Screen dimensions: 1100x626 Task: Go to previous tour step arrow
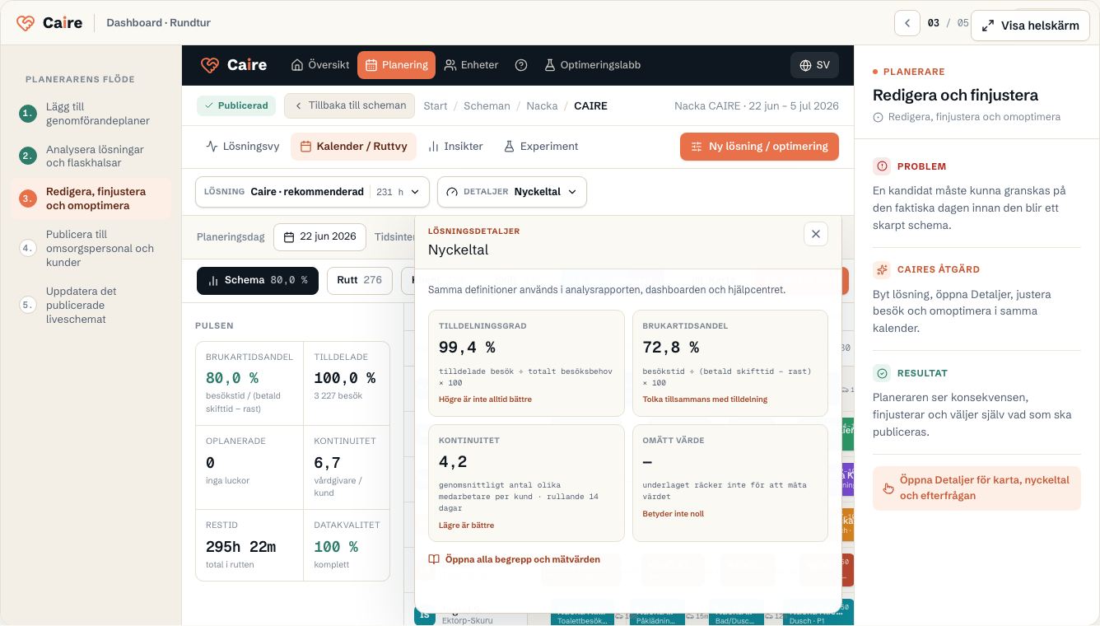point(907,23)
